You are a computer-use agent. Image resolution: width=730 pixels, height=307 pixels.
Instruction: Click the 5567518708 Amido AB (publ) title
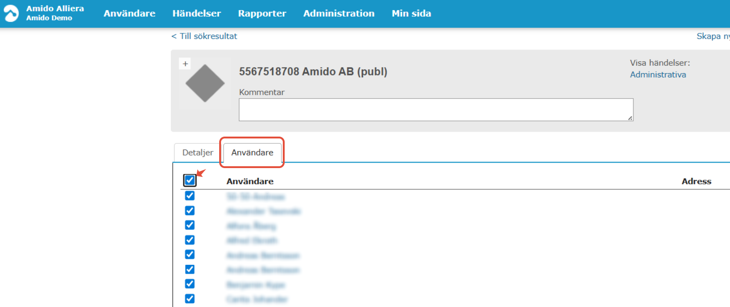313,72
